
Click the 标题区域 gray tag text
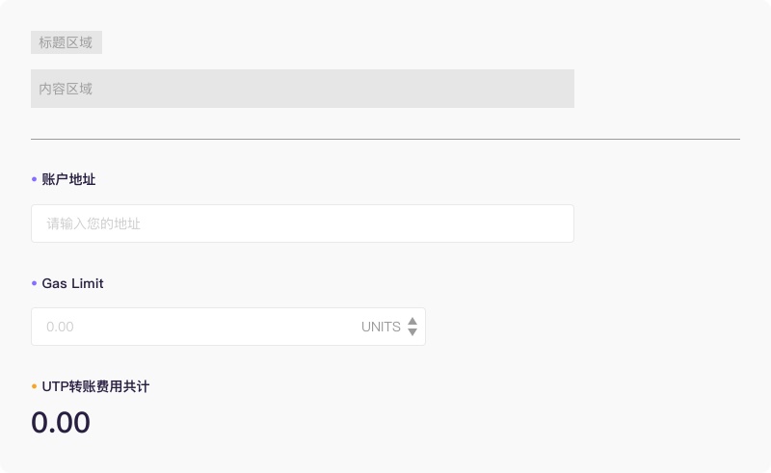[66, 42]
